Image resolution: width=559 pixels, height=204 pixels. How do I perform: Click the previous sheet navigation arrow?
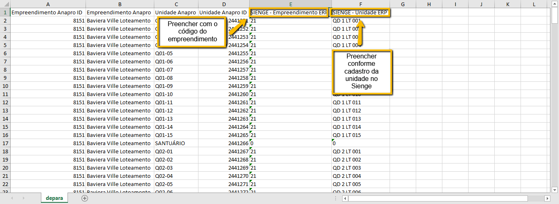point(12,198)
